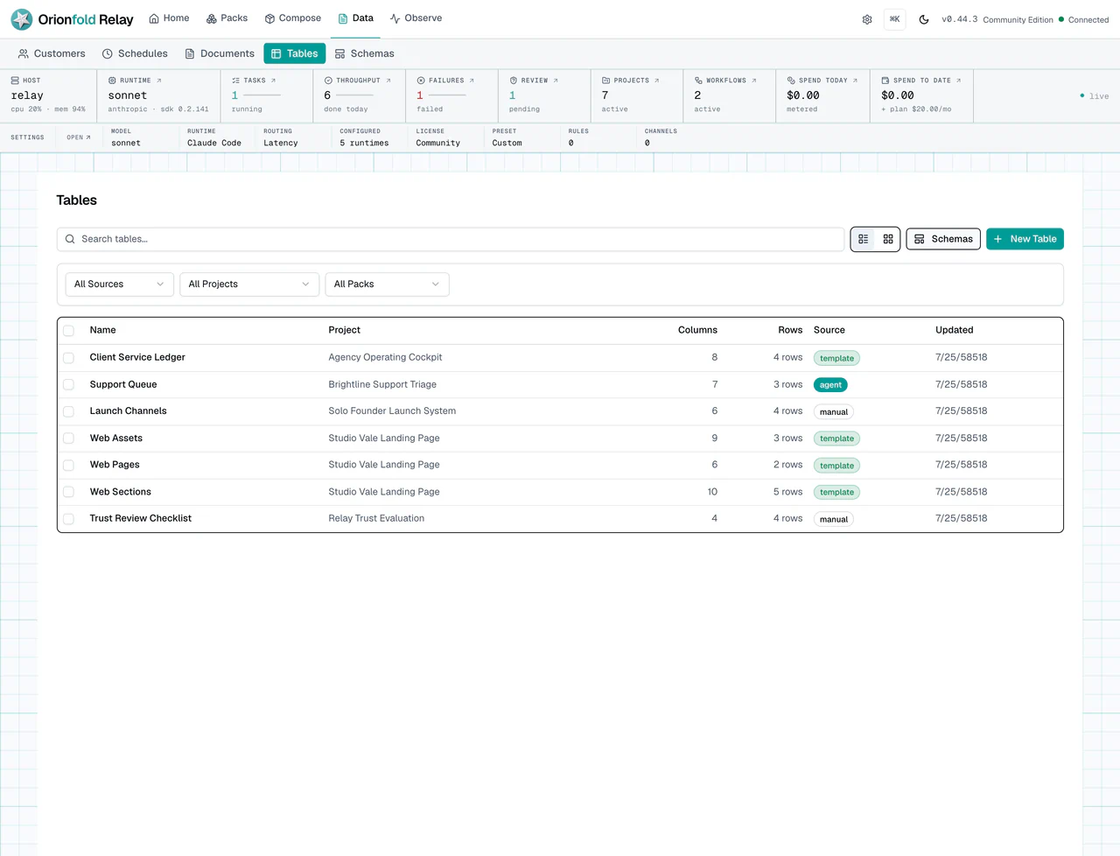This screenshot has width=1120, height=856.
Task: Open the Support Queue table
Action: tap(123, 384)
